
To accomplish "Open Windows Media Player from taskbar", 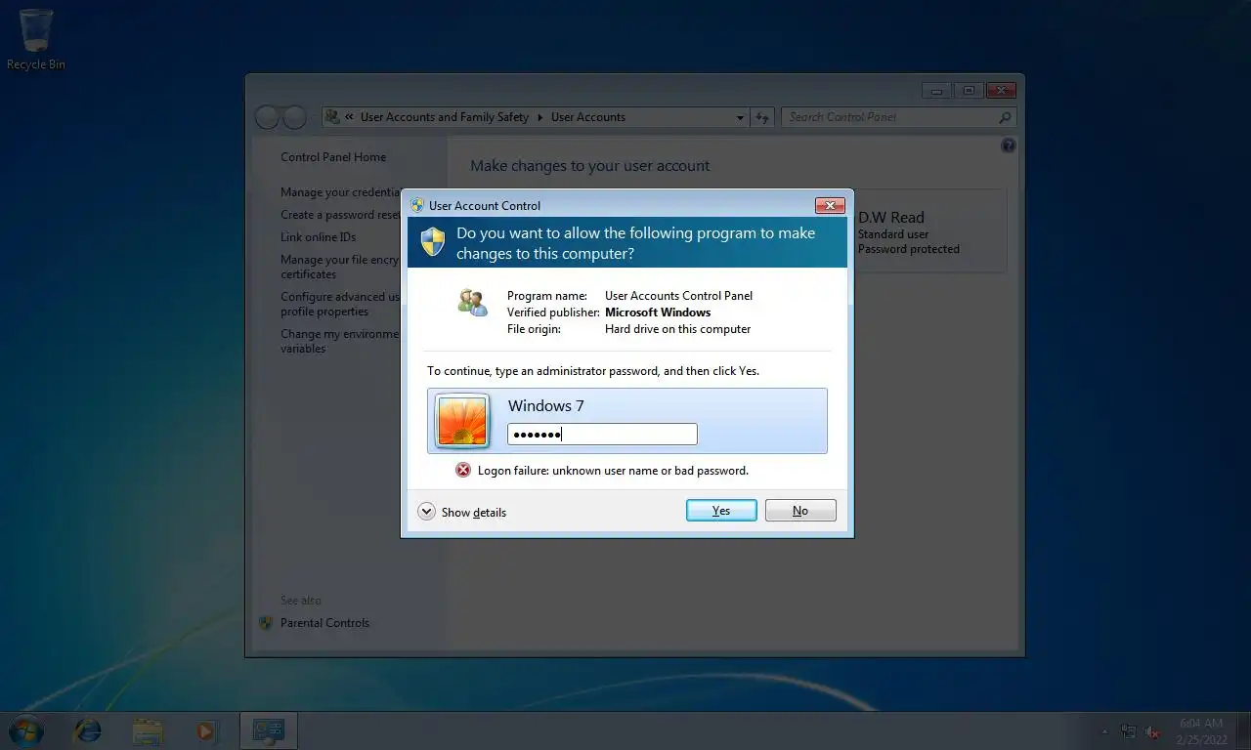I will 205,730.
